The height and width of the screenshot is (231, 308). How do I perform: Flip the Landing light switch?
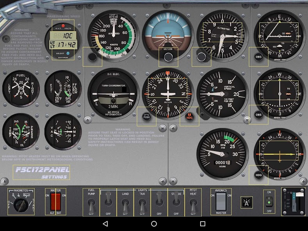point(125,203)
